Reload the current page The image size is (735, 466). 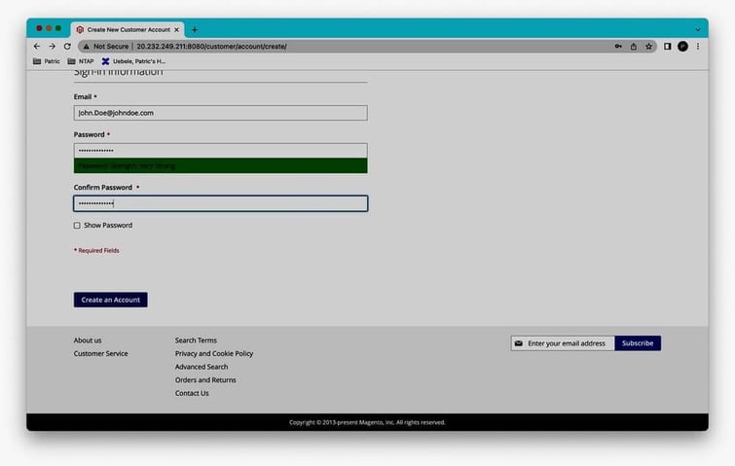click(x=67, y=46)
